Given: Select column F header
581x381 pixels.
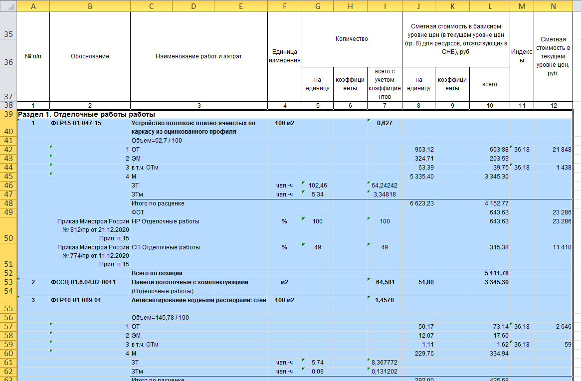Looking at the screenshot, I should click(285, 6).
